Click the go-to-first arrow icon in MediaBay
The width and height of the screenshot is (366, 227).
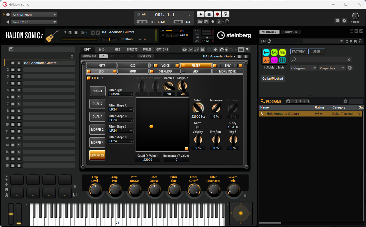click(263, 41)
